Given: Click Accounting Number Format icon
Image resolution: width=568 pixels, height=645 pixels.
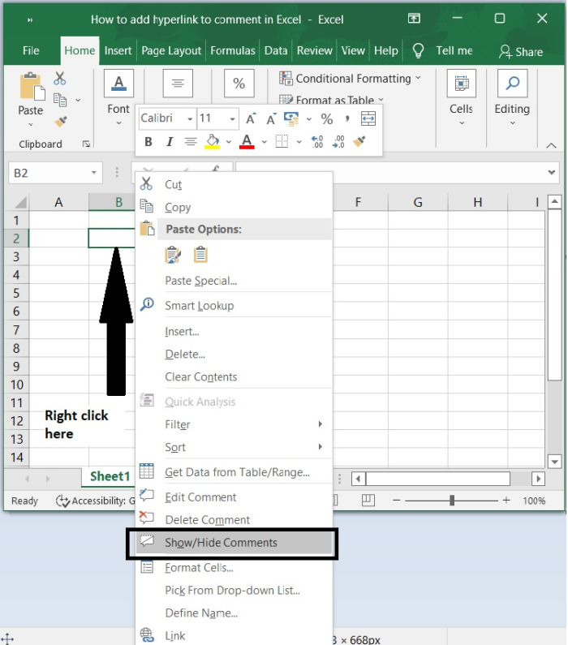Looking at the screenshot, I should [291, 119].
